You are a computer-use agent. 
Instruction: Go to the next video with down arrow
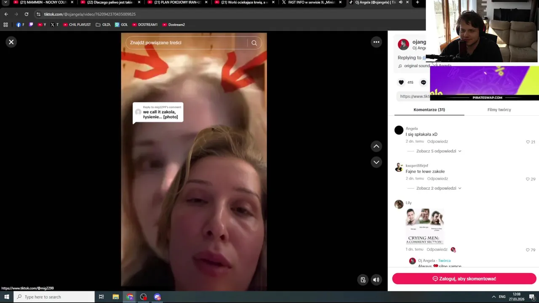coord(376,162)
